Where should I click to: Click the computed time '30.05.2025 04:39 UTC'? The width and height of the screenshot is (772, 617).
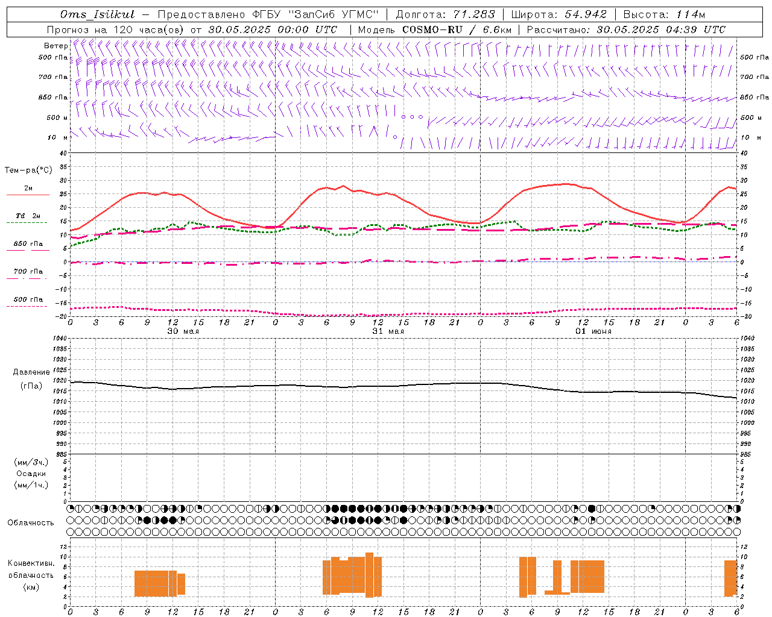pyautogui.click(x=661, y=30)
